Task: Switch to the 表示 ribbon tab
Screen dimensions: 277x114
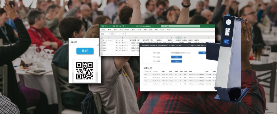Action: pos(151,30)
